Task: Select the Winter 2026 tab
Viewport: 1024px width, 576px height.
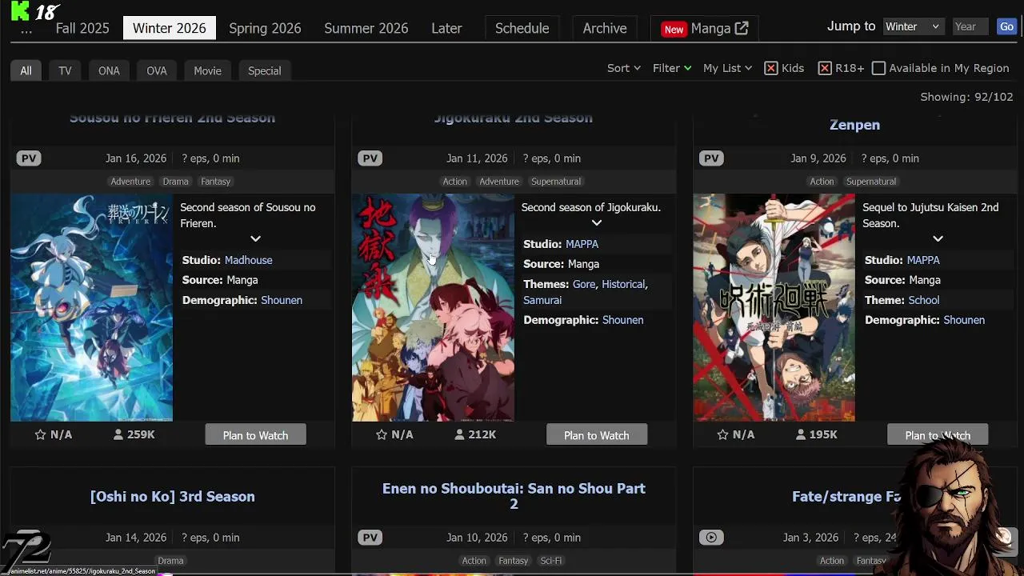Action: tap(170, 28)
